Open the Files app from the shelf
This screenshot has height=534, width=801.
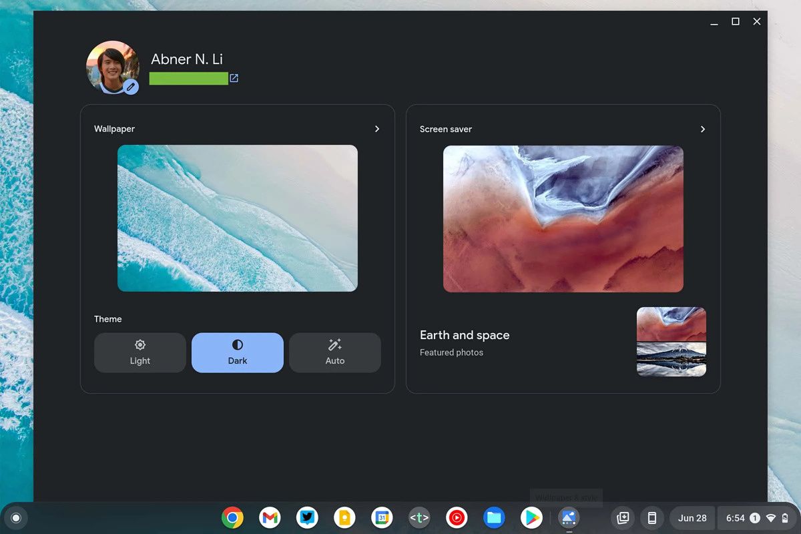point(494,517)
